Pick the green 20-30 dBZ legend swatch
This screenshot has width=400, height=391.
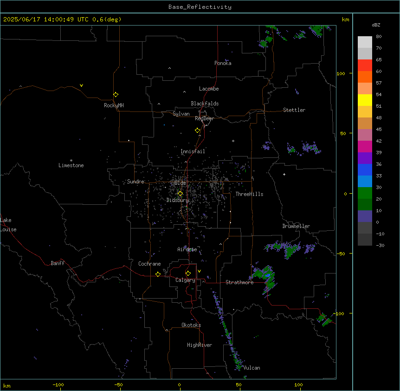(365, 193)
